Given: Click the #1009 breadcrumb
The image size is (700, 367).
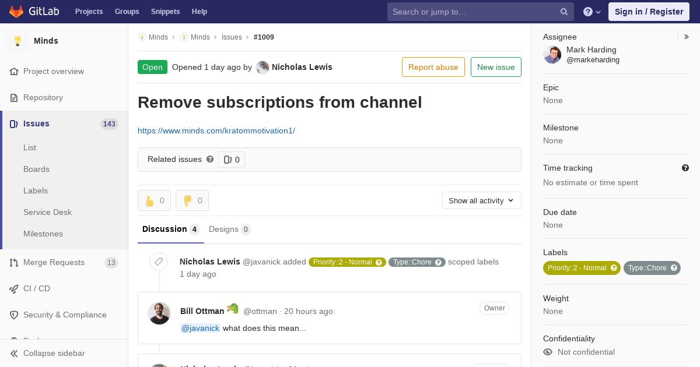Looking at the screenshot, I should [264, 37].
